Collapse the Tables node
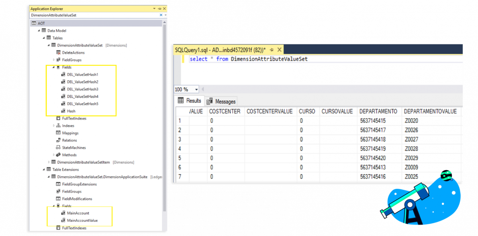 (44, 38)
